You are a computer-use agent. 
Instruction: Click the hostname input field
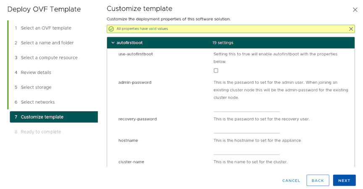(247, 151)
